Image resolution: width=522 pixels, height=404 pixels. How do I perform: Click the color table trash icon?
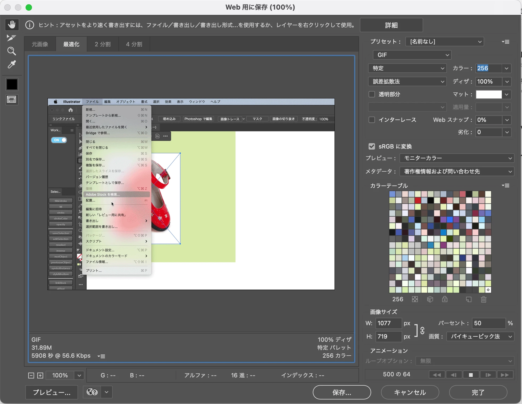484,299
